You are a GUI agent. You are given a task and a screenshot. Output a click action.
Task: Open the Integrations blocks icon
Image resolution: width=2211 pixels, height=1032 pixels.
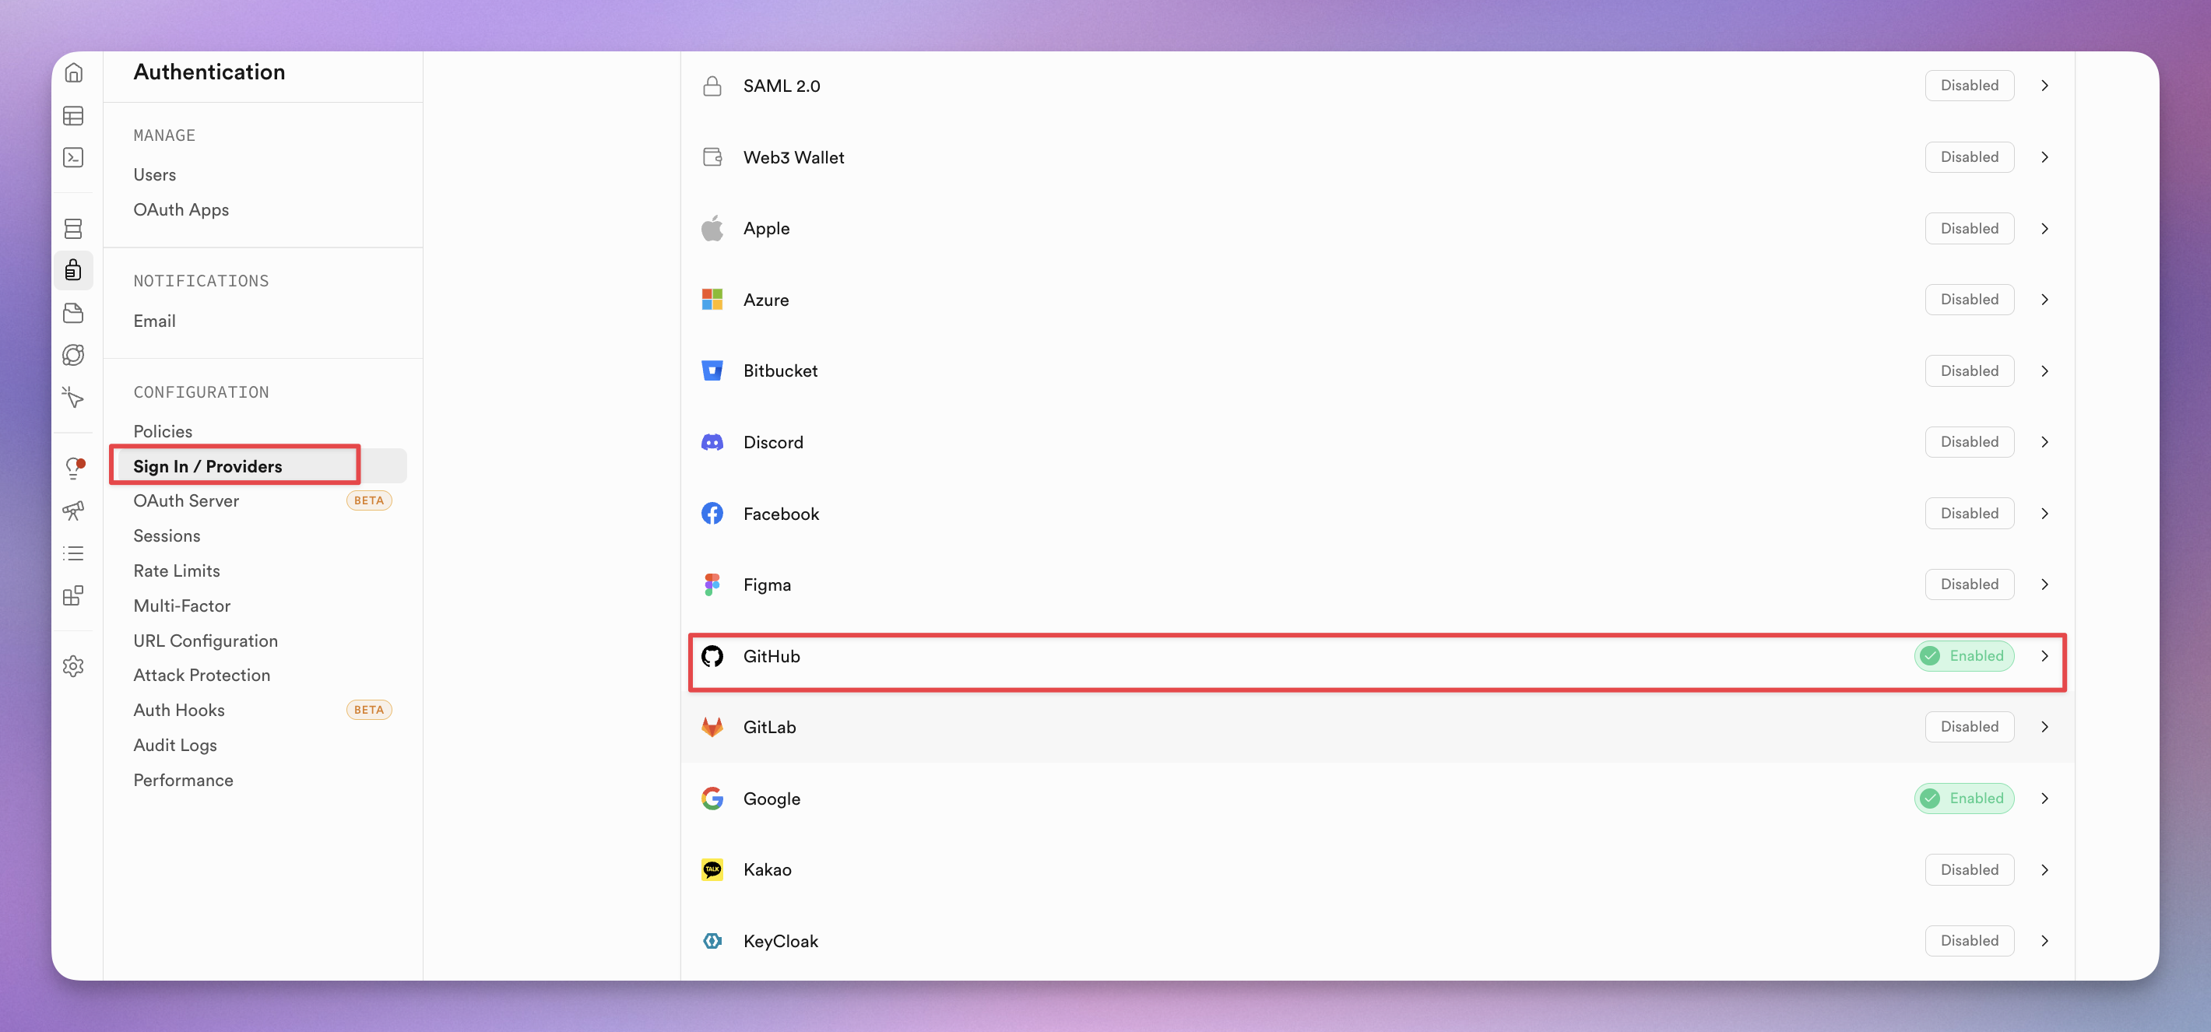click(73, 595)
